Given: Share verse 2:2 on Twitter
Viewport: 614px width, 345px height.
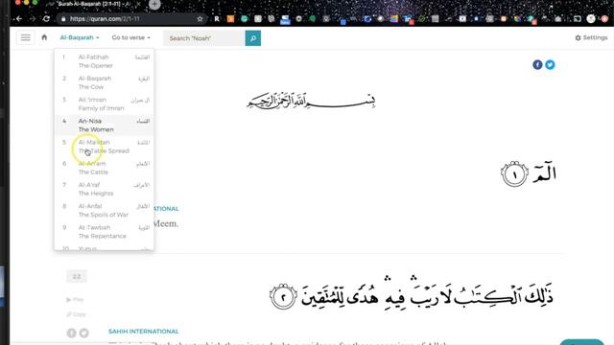Looking at the screenshot, I should (83, 333).
